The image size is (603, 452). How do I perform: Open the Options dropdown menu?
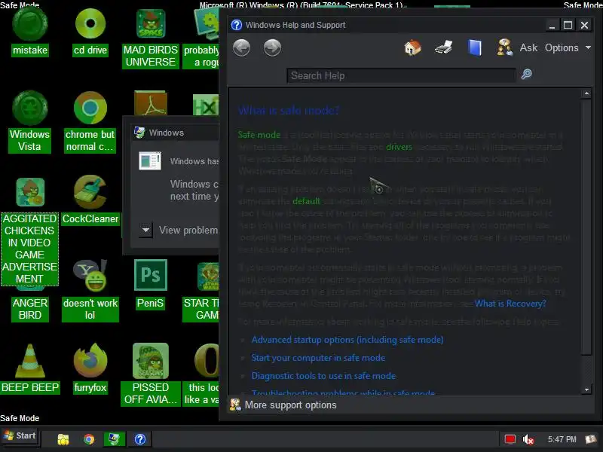(568, 48)
